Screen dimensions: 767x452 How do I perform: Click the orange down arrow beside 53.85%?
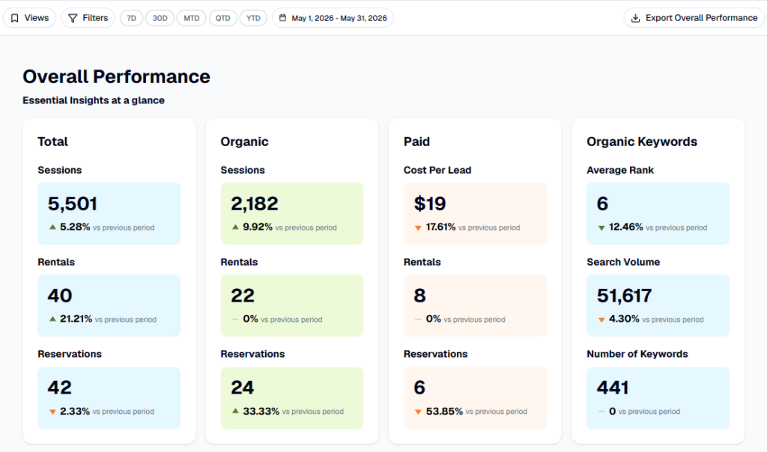(418, 412)
